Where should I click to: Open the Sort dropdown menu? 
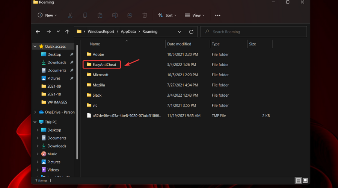click(x=167, y=15)
